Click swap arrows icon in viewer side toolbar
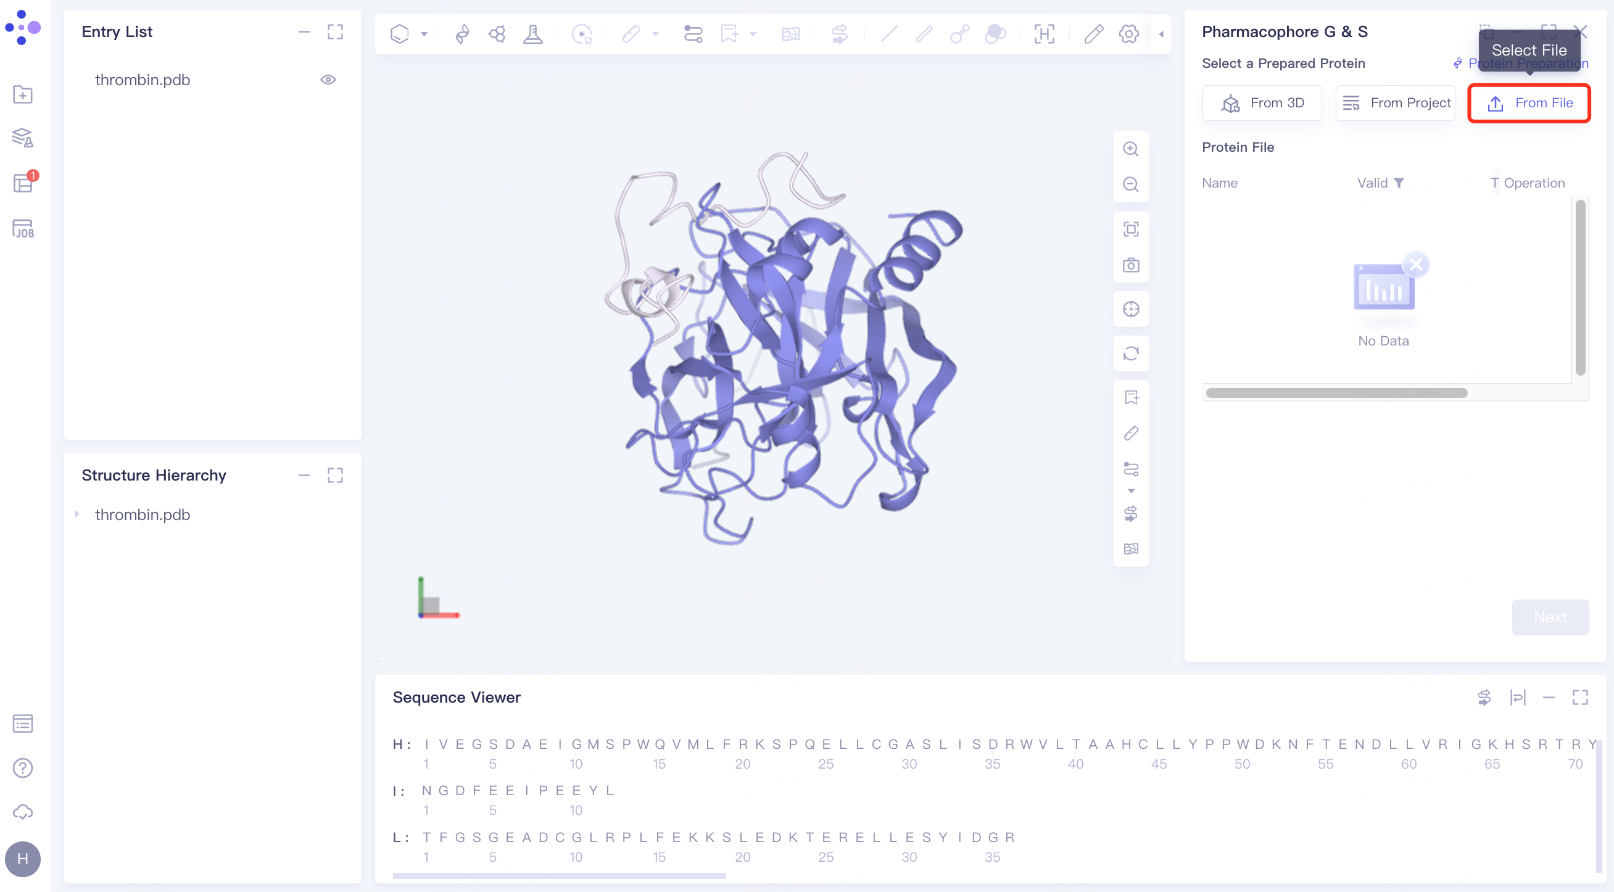 [x=1131, y=514]
